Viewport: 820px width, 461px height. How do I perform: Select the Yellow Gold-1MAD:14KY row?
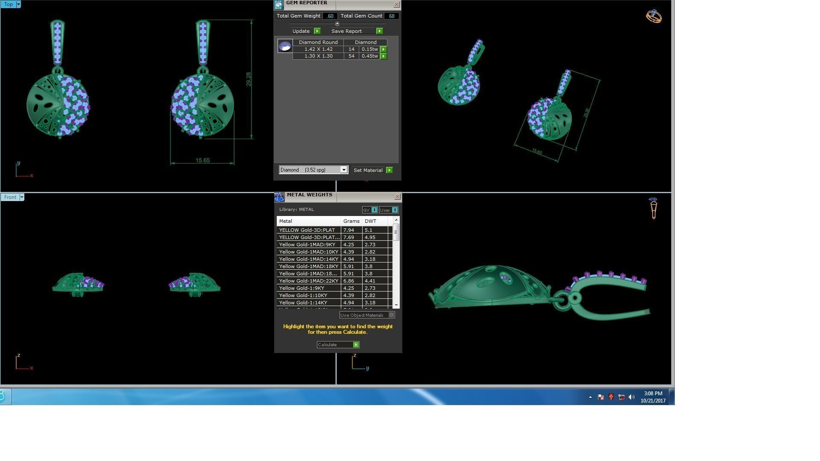point(335,259)
